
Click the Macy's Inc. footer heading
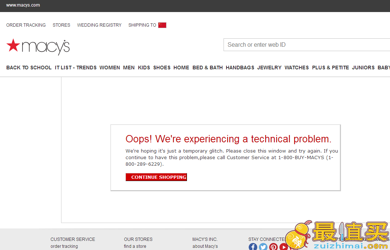coord(205,239)
